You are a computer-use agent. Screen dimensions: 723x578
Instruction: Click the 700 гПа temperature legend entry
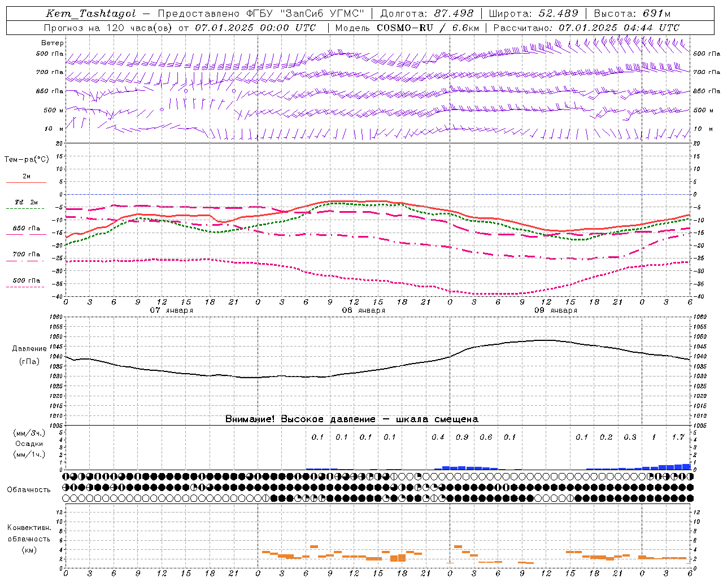pyautogui.click(x=27, y=255)
